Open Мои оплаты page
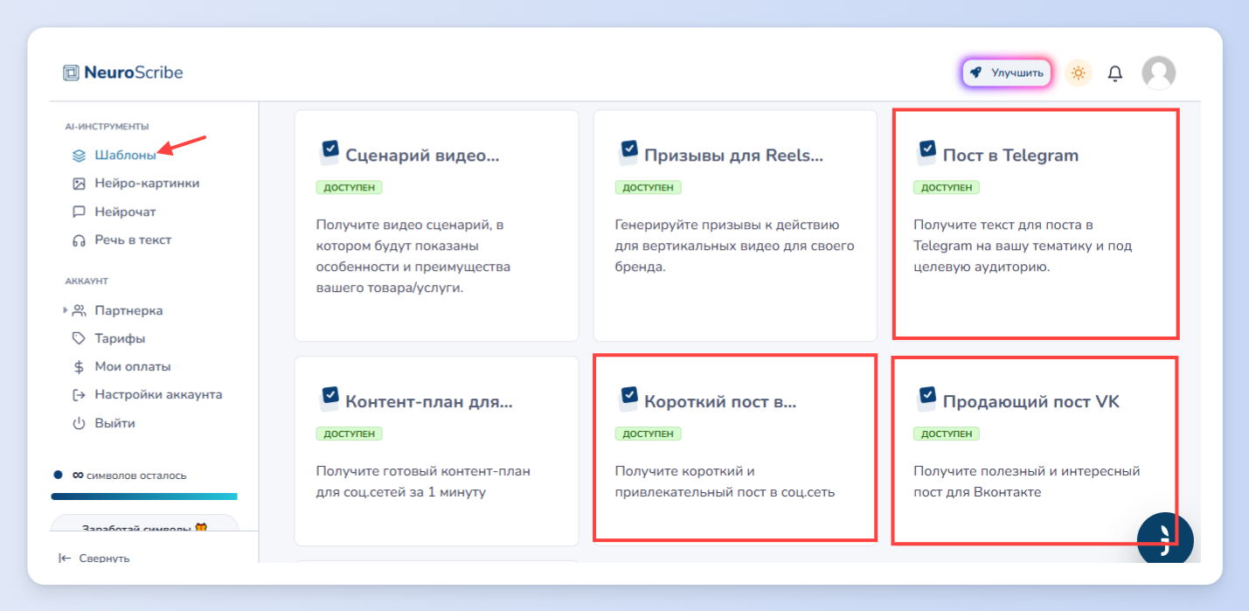This screenshot has width=1249, height=611. point(133,366)
